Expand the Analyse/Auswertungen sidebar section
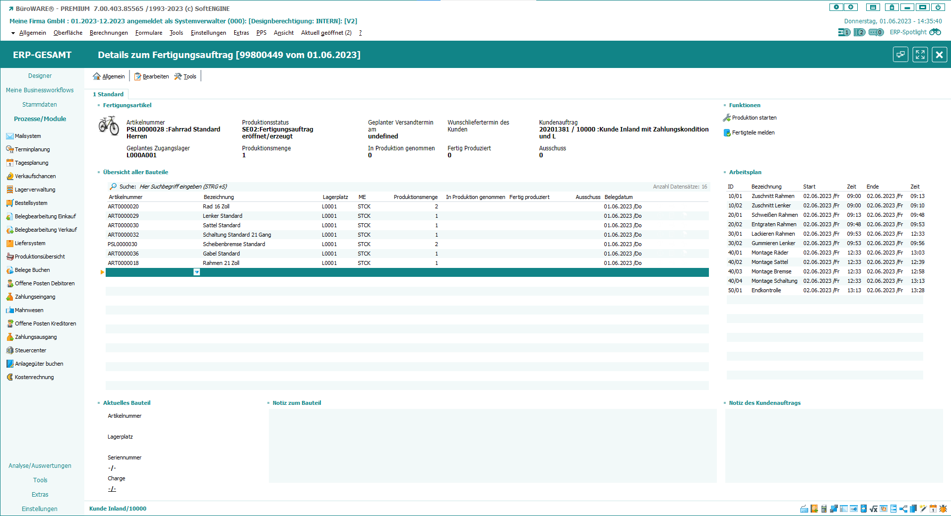Viewport: 951px width, 516px height. (40, 466)
